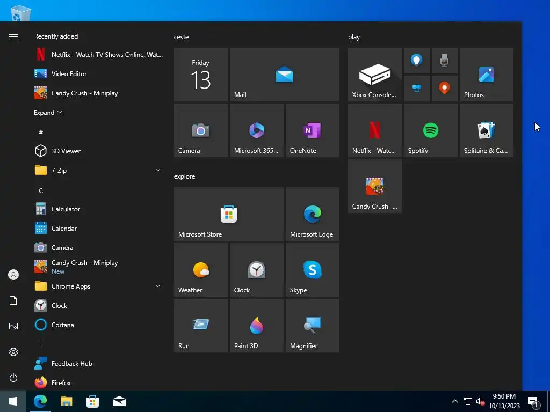The width and height of the screenshot is (550, 412).
Task: Expand the Chrome Apps folder
Action: [x=98, y=286]
